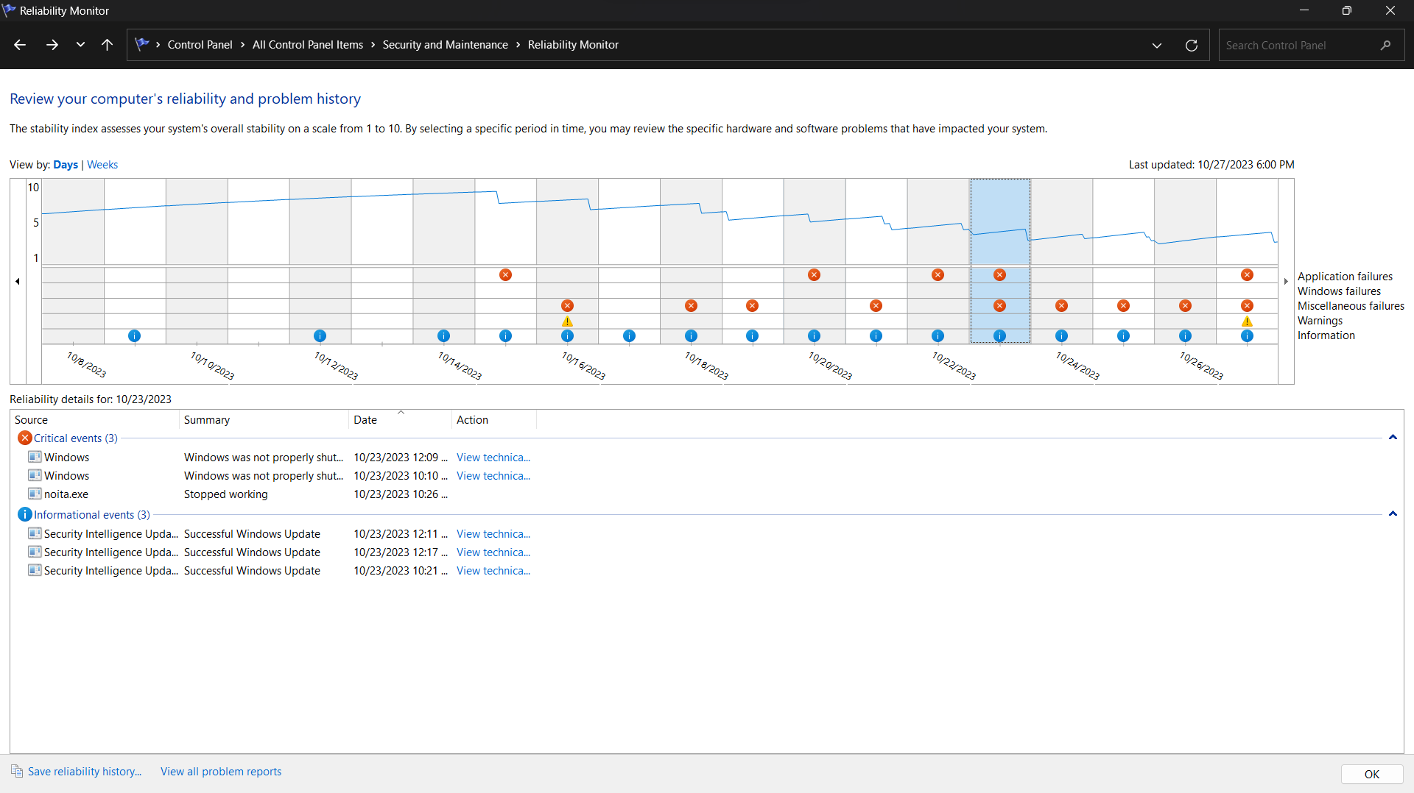Click the information icon on 10/9/2023 column
Screen dimensions: 1414x793
[x=134, y=336]
